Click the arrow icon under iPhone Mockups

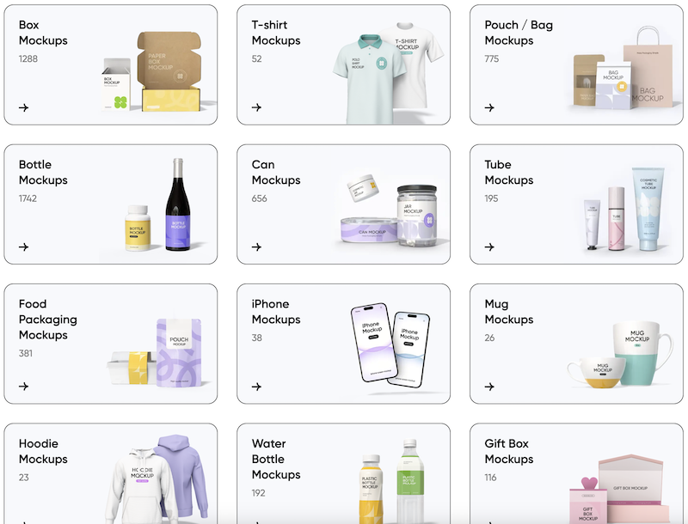256,387
